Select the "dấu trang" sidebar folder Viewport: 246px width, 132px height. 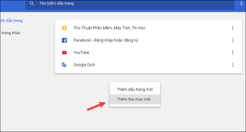pyautogui.click(x=12, y=20)
